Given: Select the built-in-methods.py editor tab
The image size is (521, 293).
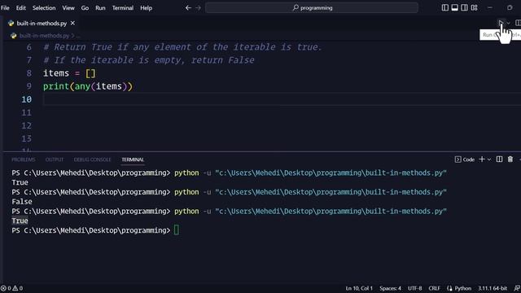Looking at the screenshot, I should [42, 24].
